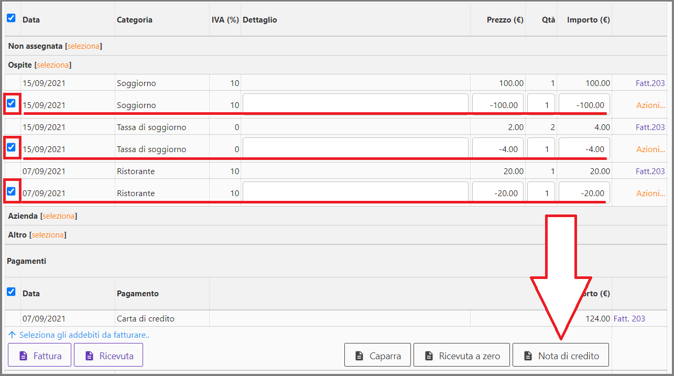Click the Caparra button document icon
The image size is (674, 376).
(x=359, y=356)
